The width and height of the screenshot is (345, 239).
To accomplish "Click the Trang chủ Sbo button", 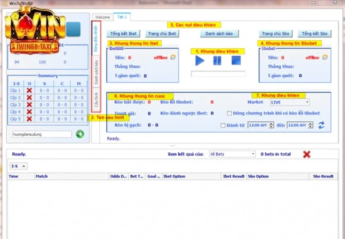I will (276, 34).
